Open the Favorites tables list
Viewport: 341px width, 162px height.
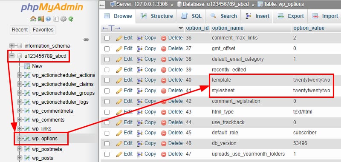click(x=43, y=30)
